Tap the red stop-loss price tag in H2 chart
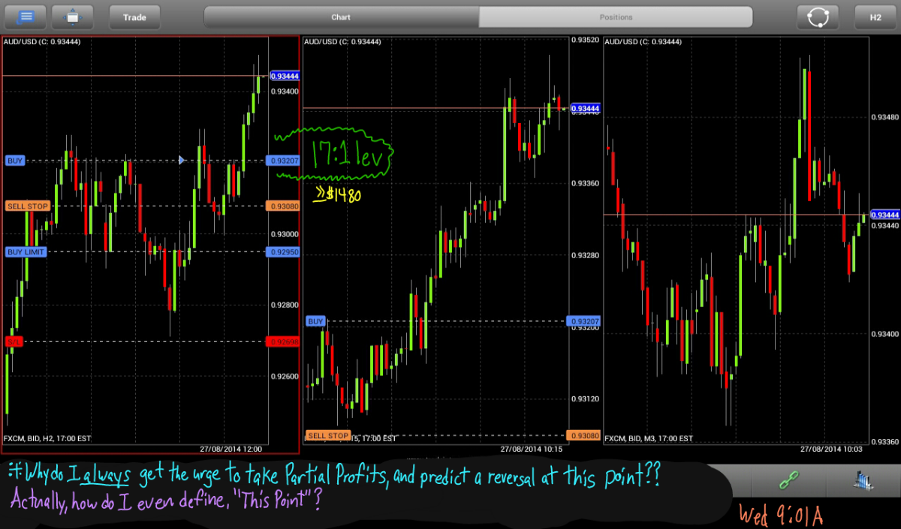This screenshot has width=901, height=529. (x=283, y=341)
